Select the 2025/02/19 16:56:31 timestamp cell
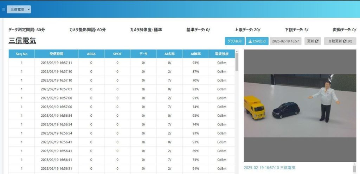 (57, 168)
